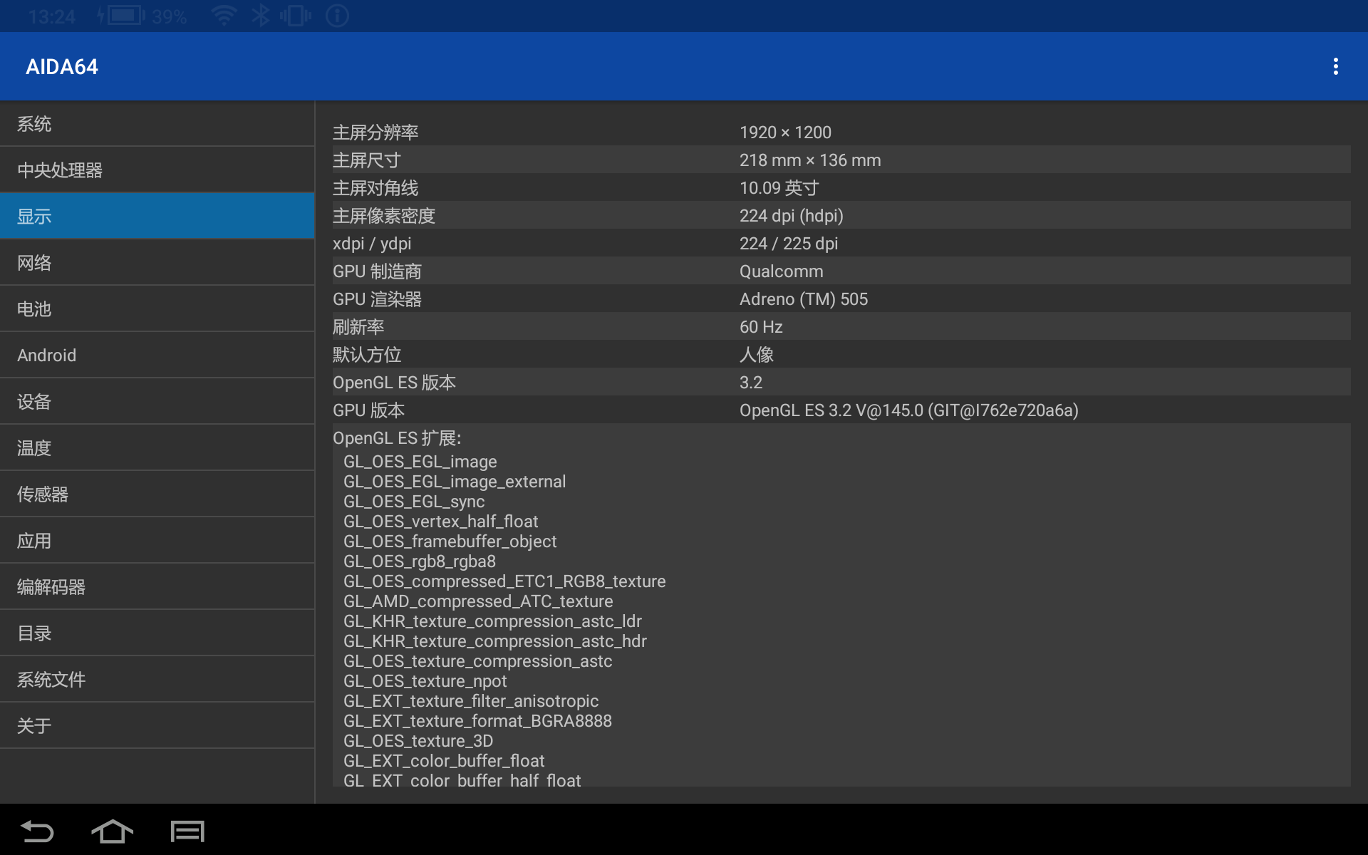Tap the recent apps menu icon
Viewport: 1368px width, 855px height.
click(187, 831)
